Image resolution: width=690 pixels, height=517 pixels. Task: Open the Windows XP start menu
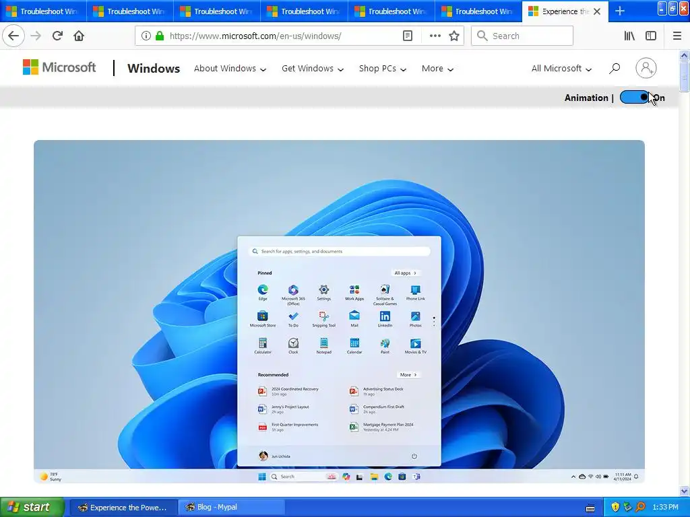click(32, 508)
